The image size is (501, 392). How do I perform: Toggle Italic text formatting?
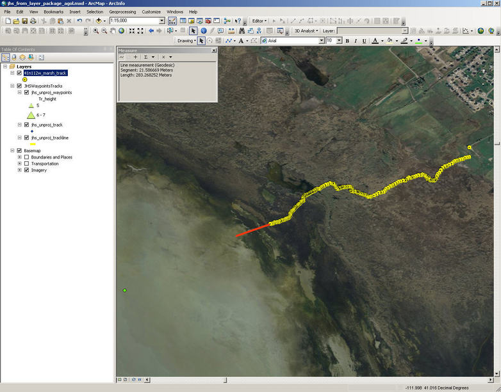point(356,41)
